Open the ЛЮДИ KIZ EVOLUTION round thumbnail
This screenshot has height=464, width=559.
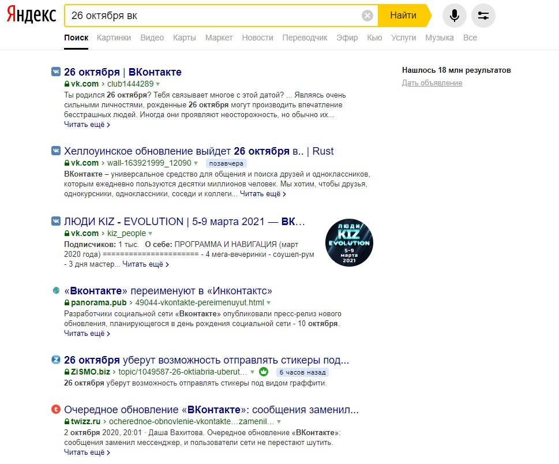coord(350,242)
